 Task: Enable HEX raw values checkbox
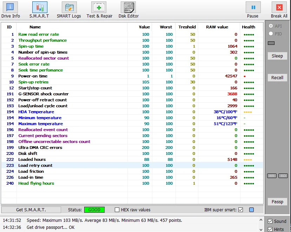[x=117, y=210]
